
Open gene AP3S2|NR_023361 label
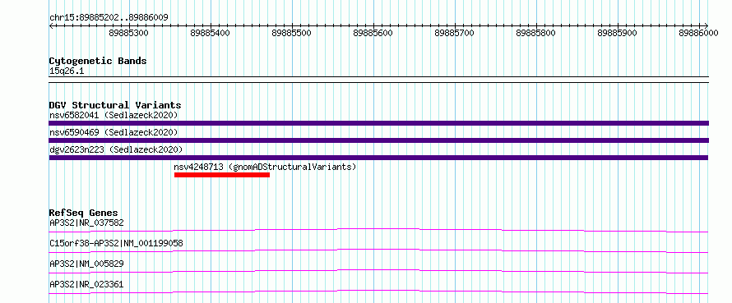click(87, 284)
